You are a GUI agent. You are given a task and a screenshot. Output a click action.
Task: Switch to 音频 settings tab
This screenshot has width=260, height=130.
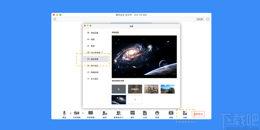pyautogui.click(x=96, y=46)
